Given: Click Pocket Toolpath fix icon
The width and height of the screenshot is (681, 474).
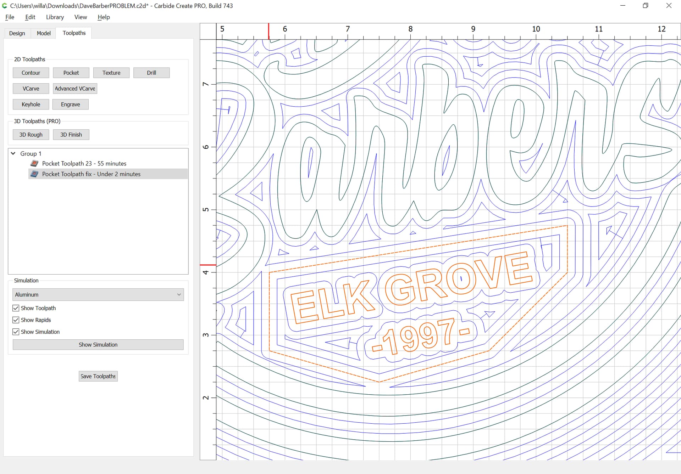Looking at the screenshot, I should click(x=34, y=174).
